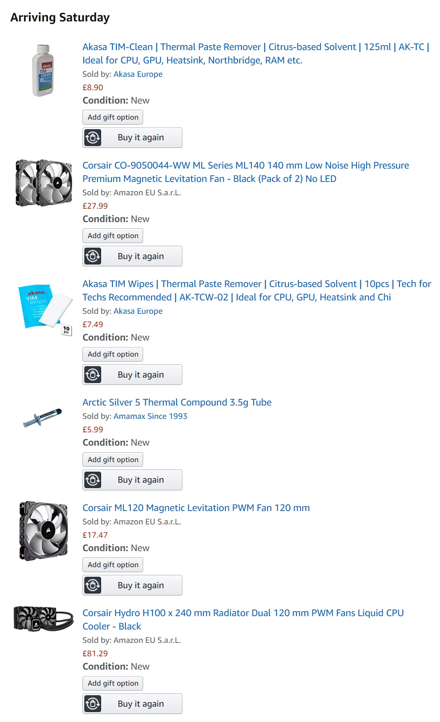Add gift option to Corsair ML140 fans
Screen dimensions: 440x722
point(113,236)
